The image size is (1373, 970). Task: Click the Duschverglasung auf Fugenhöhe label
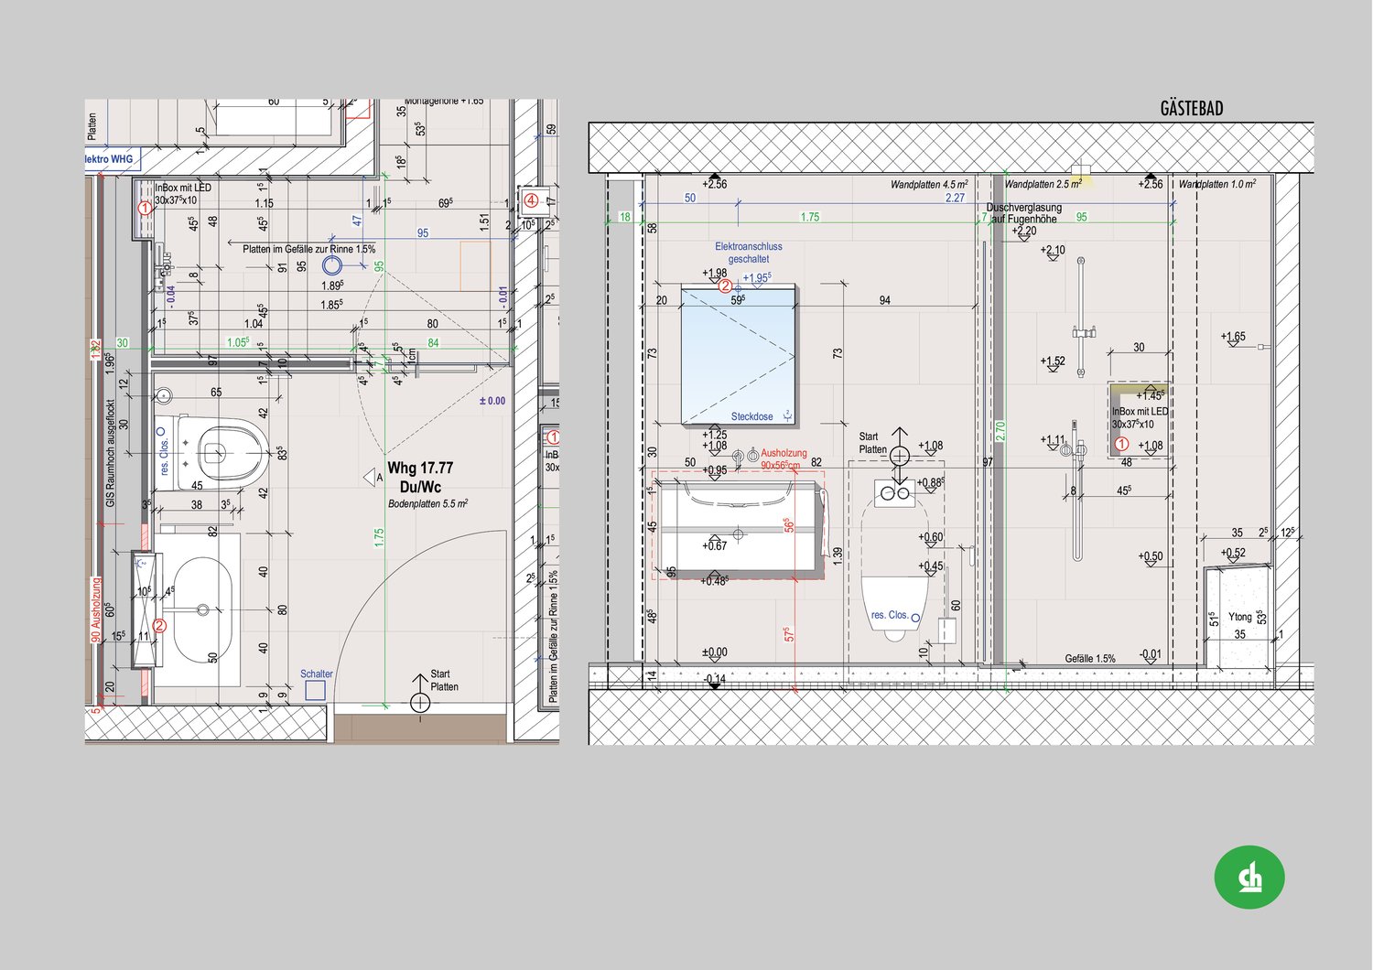tap(1022, 212)
